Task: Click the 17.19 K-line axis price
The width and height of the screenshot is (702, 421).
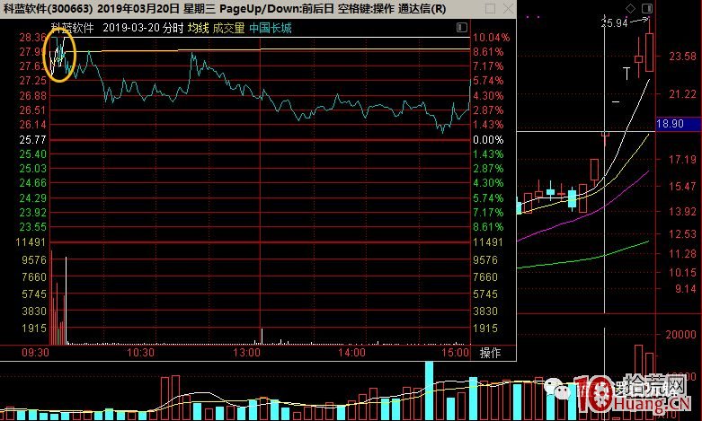Action: pos(682,160)
